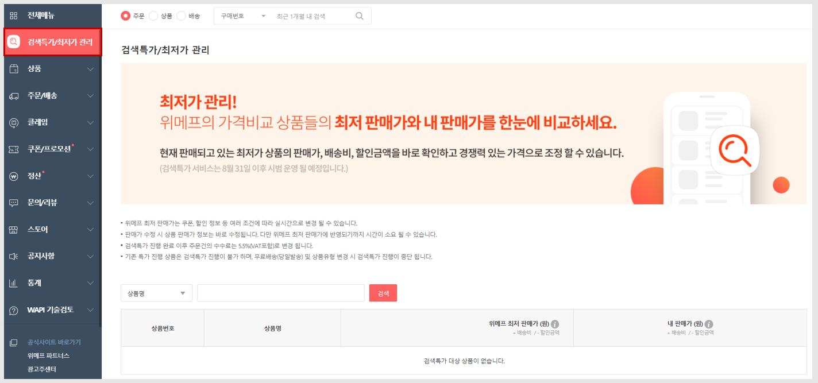Expand the 상품 menu chevron
This screenshot has width=818, height=383.
click(90, 69)
